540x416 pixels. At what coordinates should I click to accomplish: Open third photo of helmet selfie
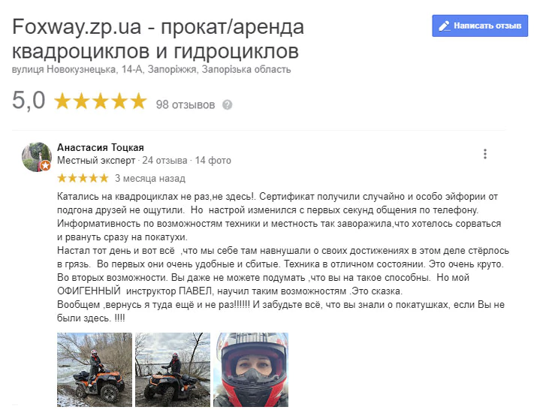[x=251, y=369]
